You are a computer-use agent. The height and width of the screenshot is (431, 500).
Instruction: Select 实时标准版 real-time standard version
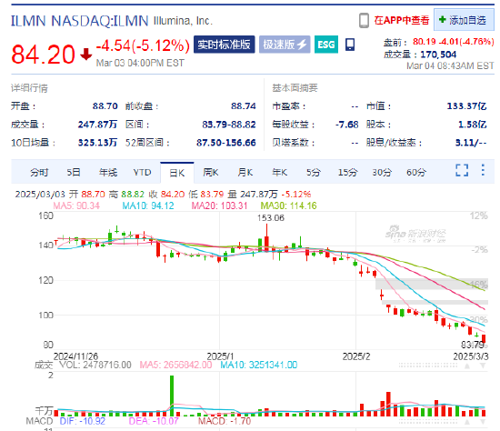click(x=225, y=45)
